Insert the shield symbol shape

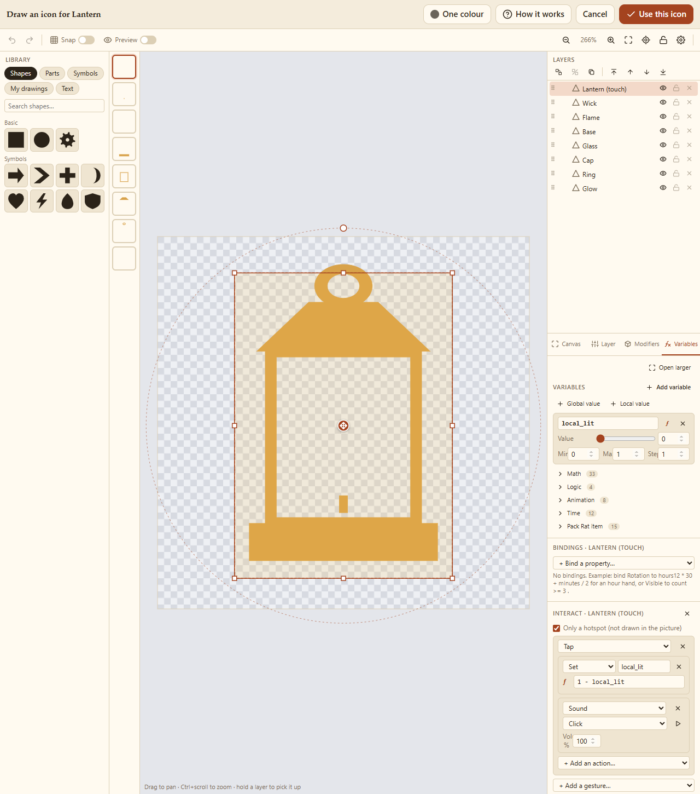click(93, 201)
